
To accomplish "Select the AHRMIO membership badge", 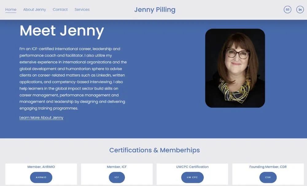I will pyautogui.click(x=41, y=177).
